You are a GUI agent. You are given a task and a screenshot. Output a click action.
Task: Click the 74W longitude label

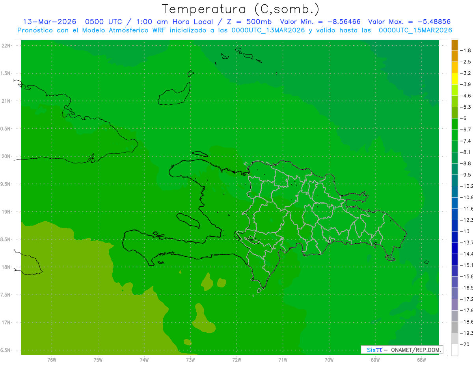(144, 360)
